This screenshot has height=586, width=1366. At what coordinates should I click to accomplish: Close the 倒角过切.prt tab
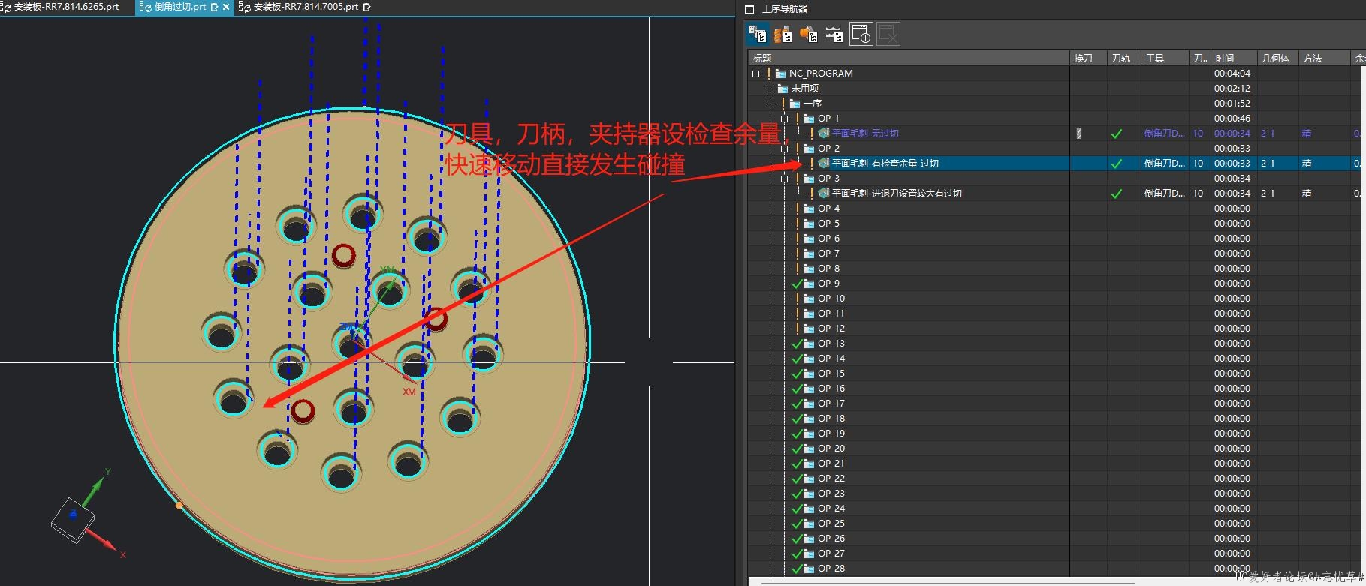pyautogui.click(x=226, y=7)
